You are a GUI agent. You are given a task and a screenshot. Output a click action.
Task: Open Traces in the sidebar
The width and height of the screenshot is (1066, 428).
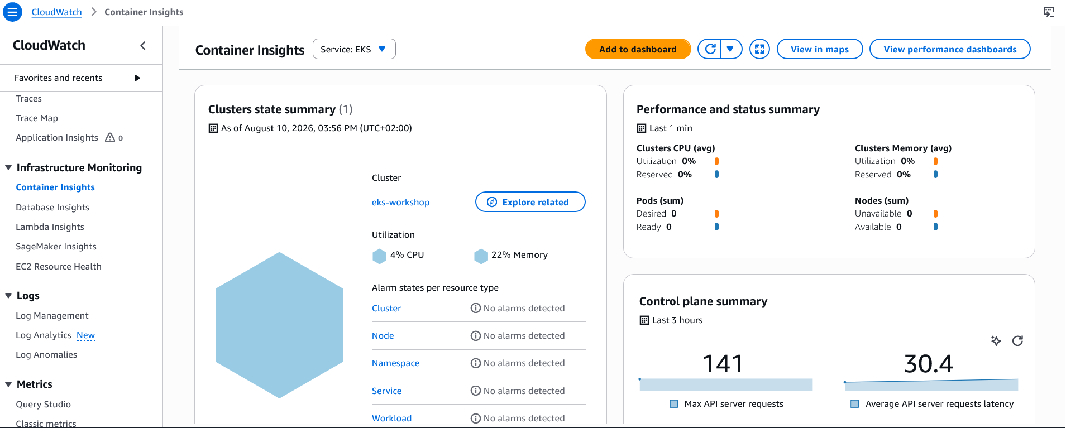pyautogui.click(x=29, y=99)
